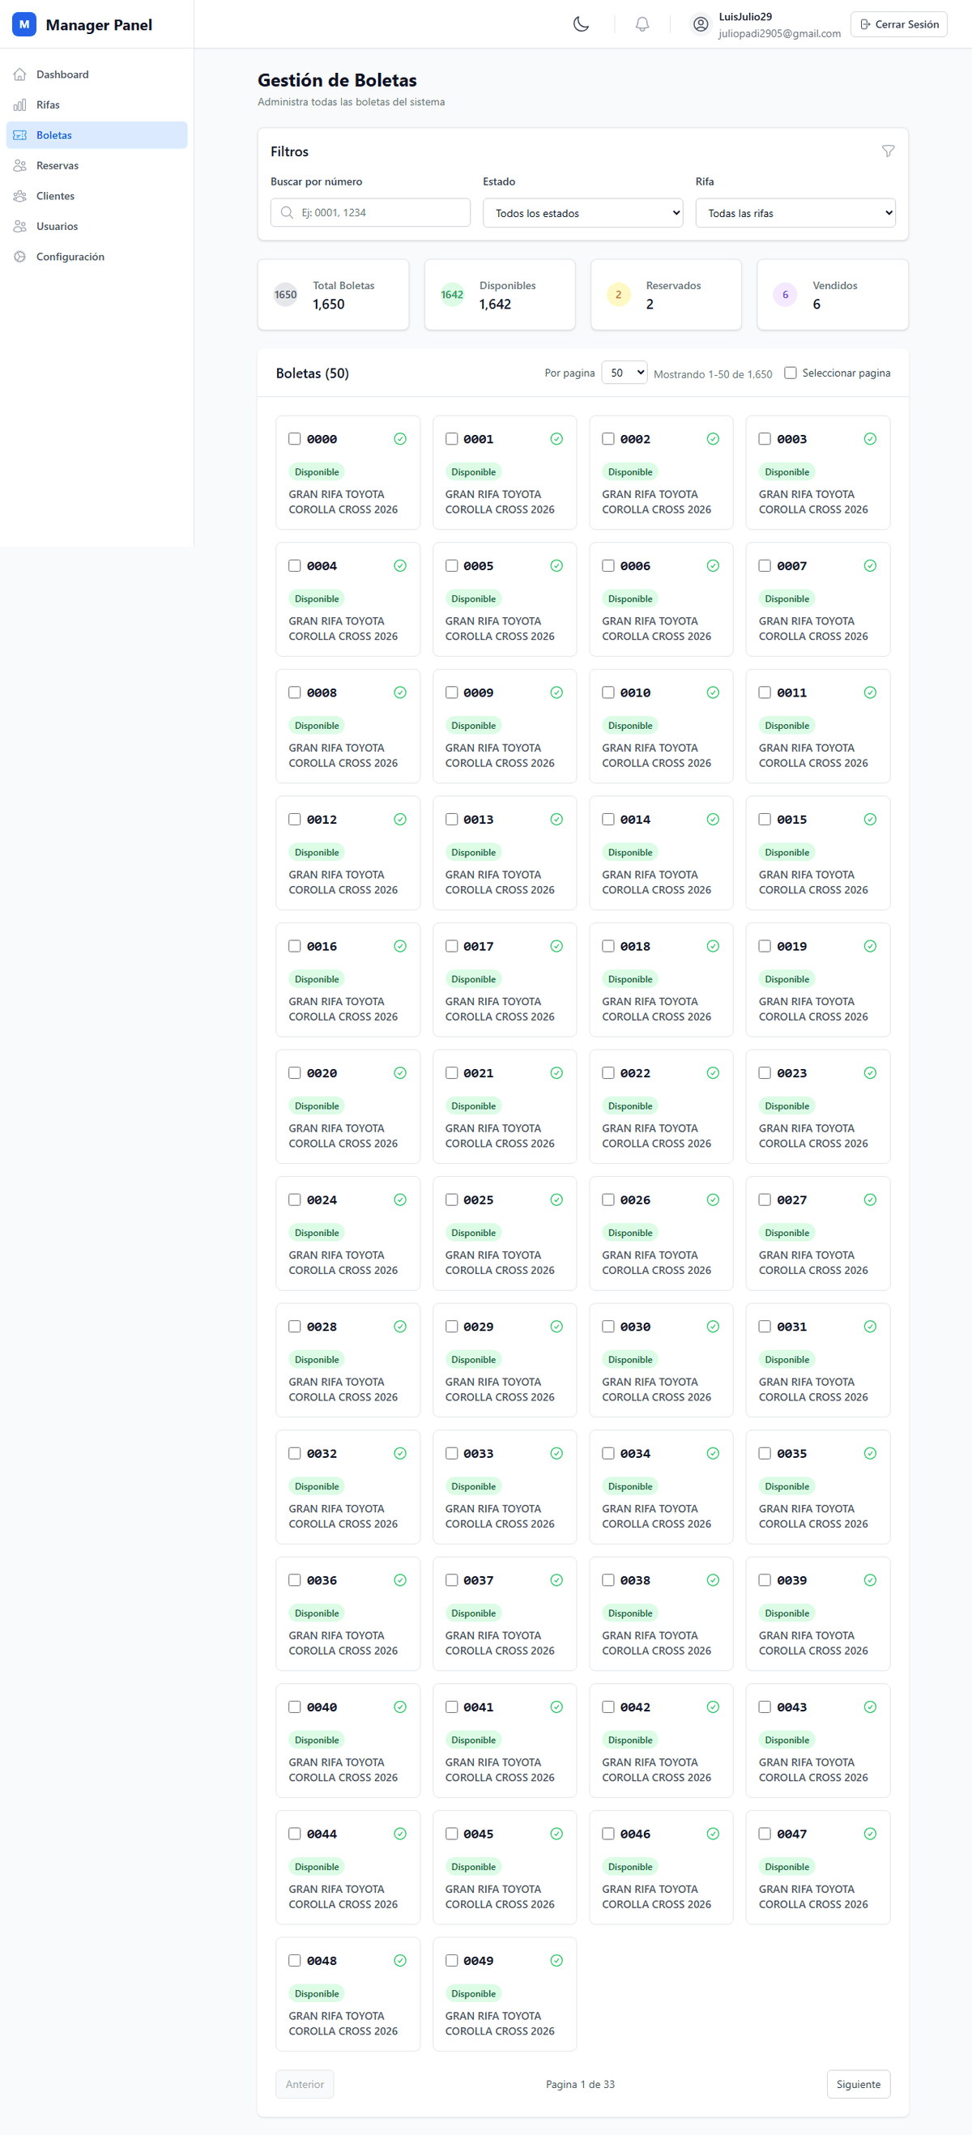The height and width of the screenshot is (2135, 972).
Task: Open the Clientes section
Action: pos(55,195)
